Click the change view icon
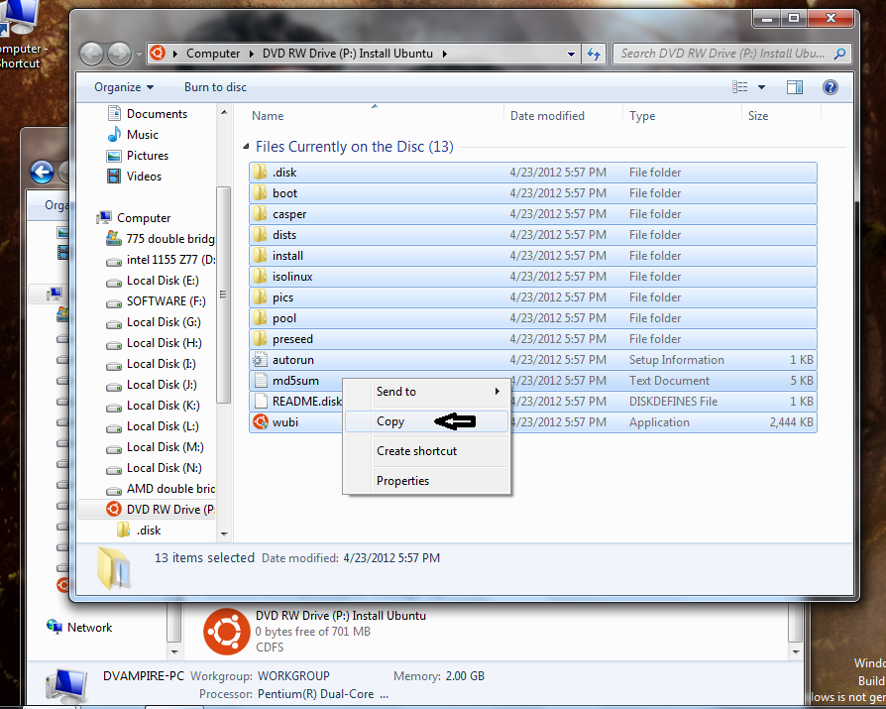The image size is (886, 709). (740, 87)
